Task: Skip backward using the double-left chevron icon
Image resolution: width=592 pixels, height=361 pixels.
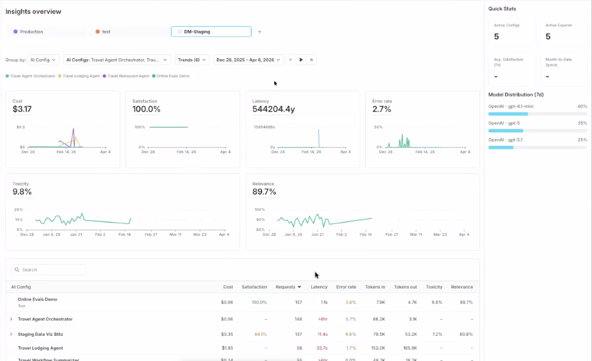Action: point(290,59)
